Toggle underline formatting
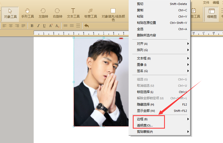 pos(44,26)
